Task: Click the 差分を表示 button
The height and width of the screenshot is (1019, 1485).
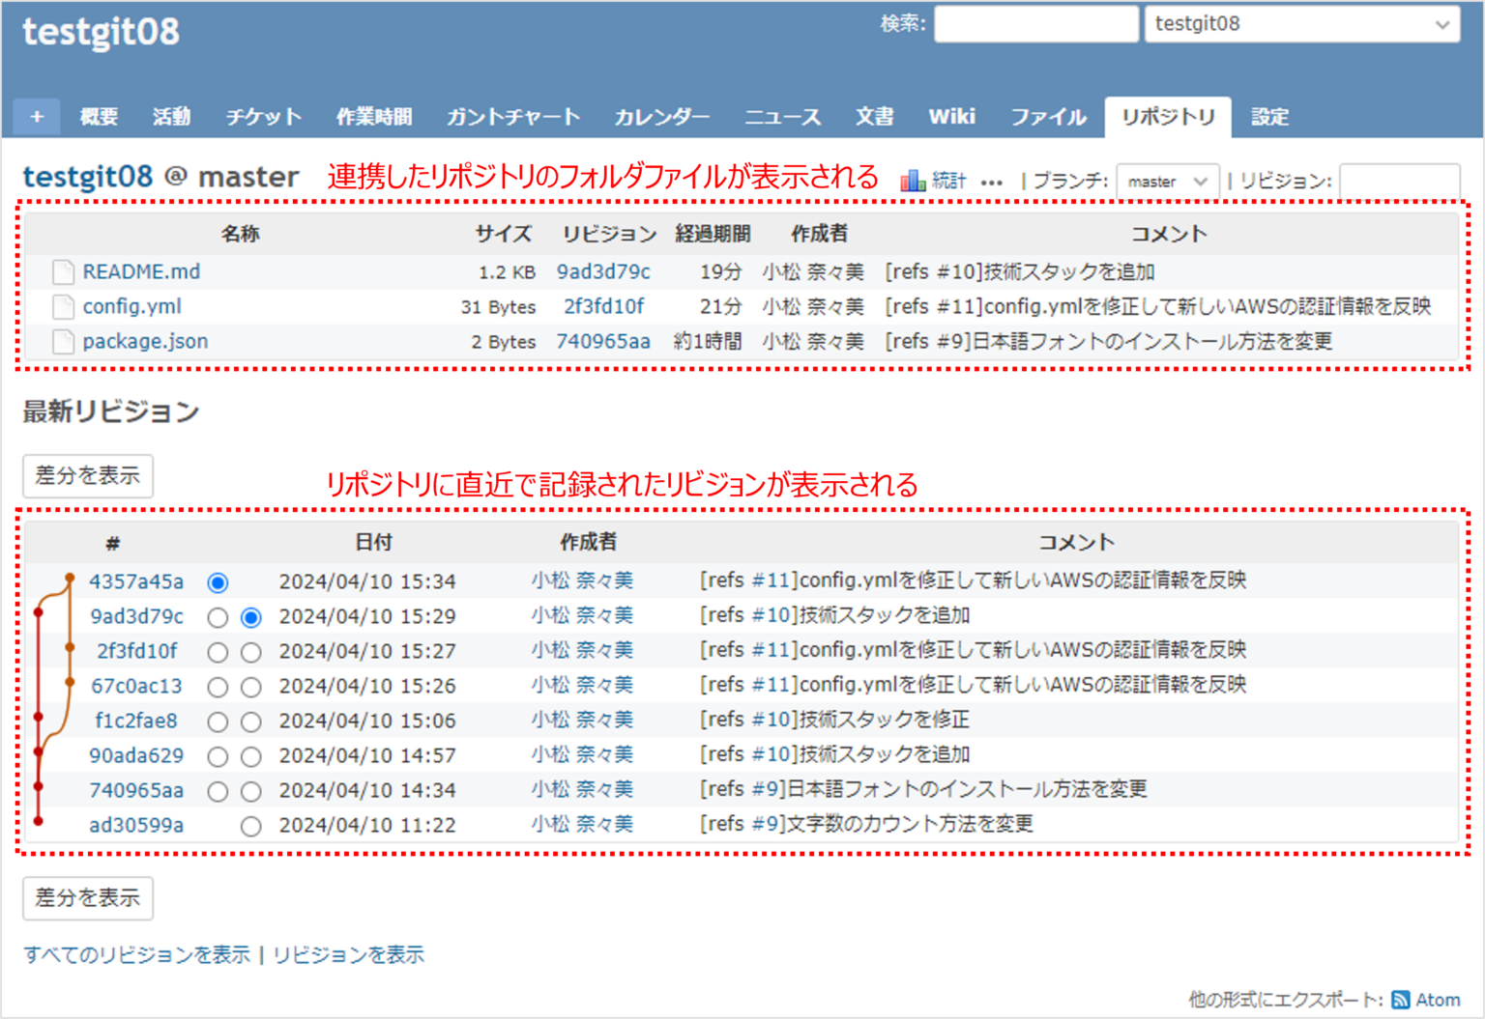Action: pos(87,475)
